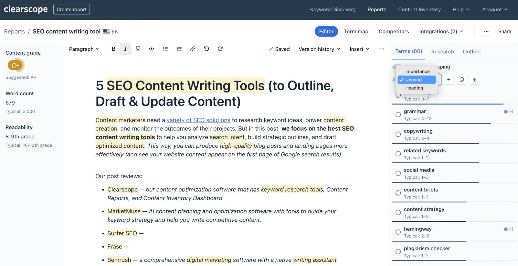
Task: Insert a code block using the code icon
Action: tap(152, 49)
